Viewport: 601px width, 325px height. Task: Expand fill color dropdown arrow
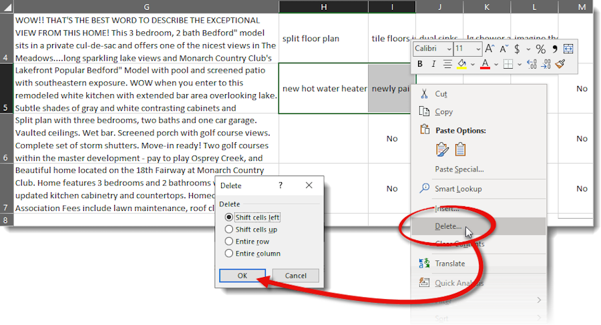(x=473, y=64)
